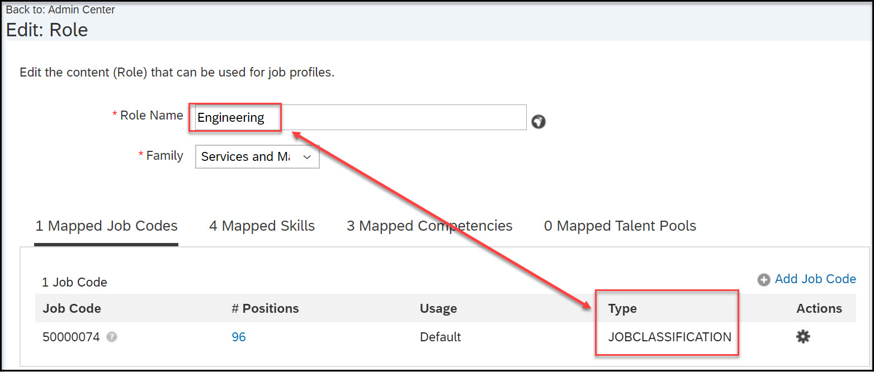Click the # Positions column header

(x=265, y=308)
